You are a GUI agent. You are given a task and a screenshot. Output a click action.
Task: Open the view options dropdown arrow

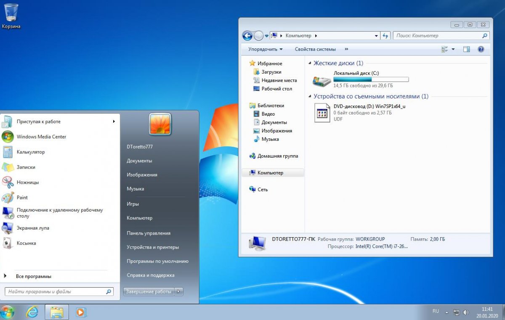(x=453, y=49)
